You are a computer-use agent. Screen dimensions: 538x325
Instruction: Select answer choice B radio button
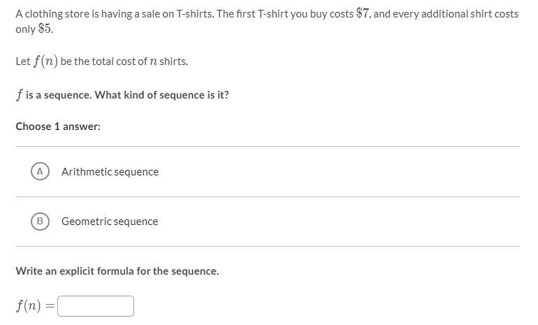coord(40,221)
